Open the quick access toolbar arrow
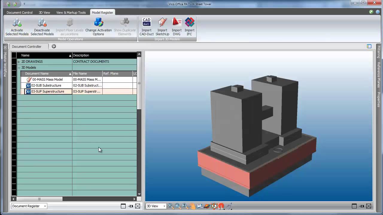The height and width of the screenshot is (215, 383). click(24, 4)
